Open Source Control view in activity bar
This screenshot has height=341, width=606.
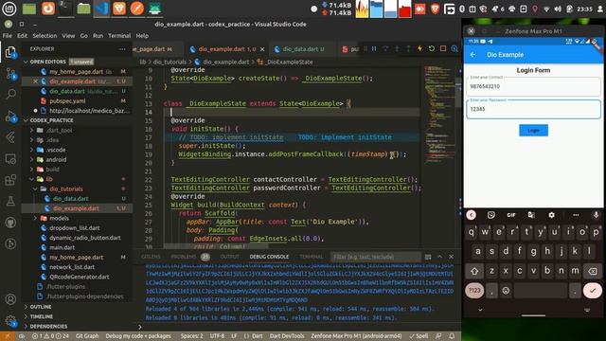point(10,74)
